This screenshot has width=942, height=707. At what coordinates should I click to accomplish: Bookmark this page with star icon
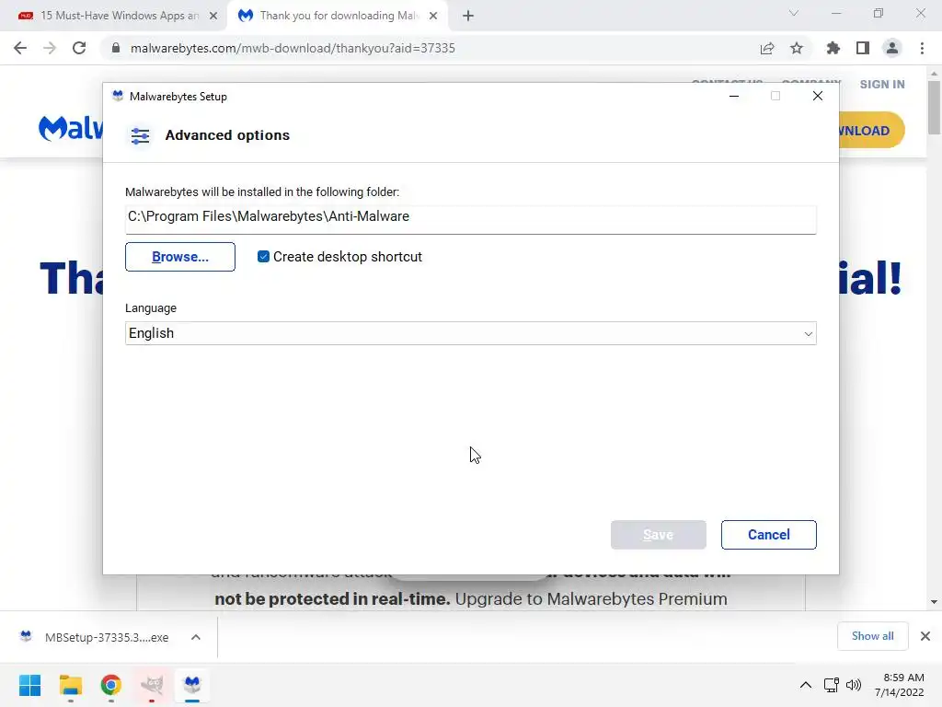point(797,48)
